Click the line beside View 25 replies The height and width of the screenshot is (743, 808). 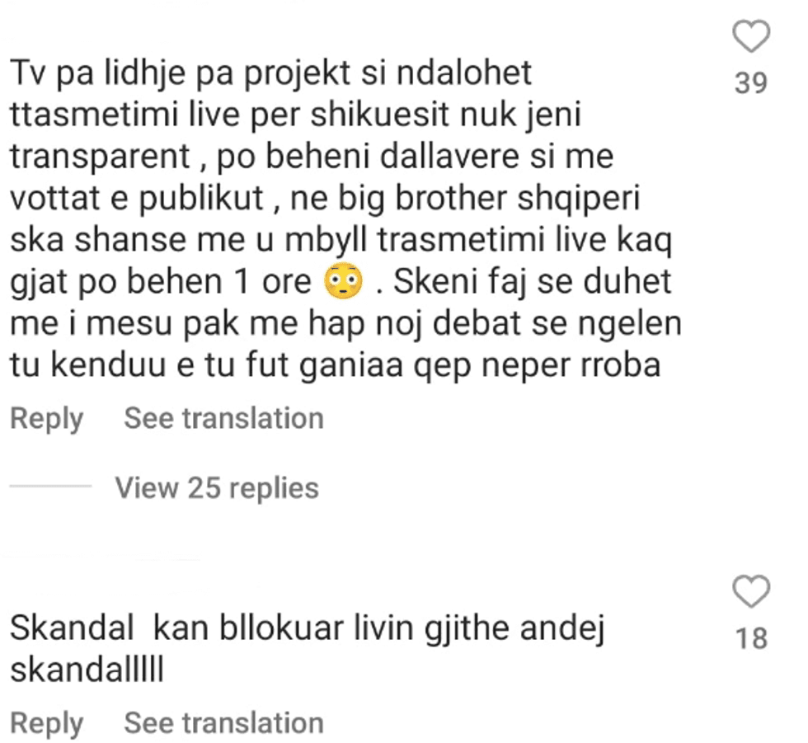50,486
